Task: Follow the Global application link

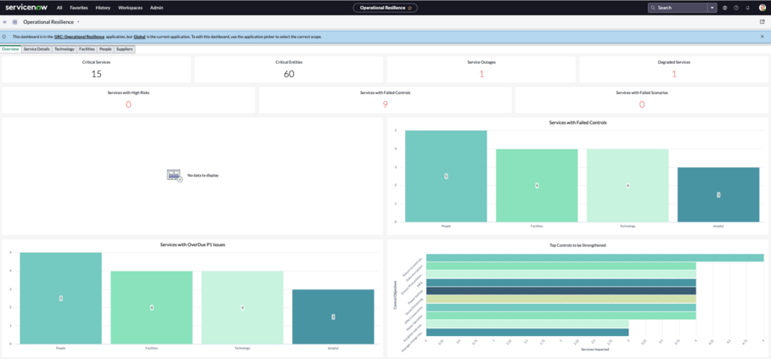Action: point(139,36)
